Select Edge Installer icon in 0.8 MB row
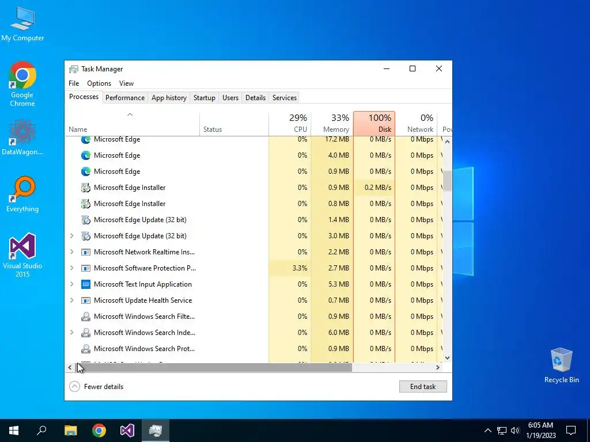Image resolution: width=590 pixels, height=442 pixels. tap(86, 204)
